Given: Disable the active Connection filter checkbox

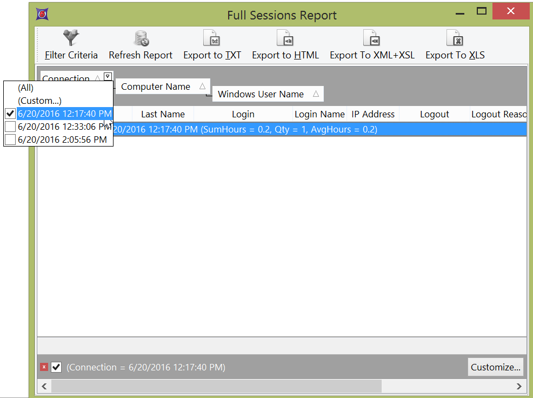Looking at the screenshot, I should pos(56,367).
